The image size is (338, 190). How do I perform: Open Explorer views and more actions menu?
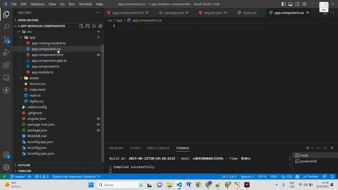tap(98, 13)
